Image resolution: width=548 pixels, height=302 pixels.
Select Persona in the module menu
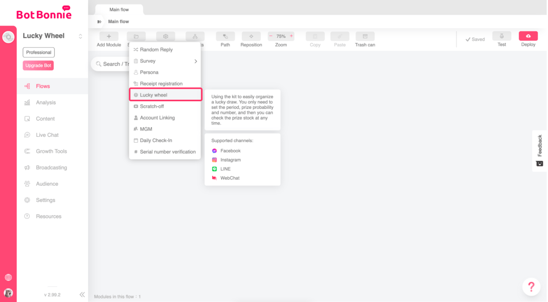165,72
